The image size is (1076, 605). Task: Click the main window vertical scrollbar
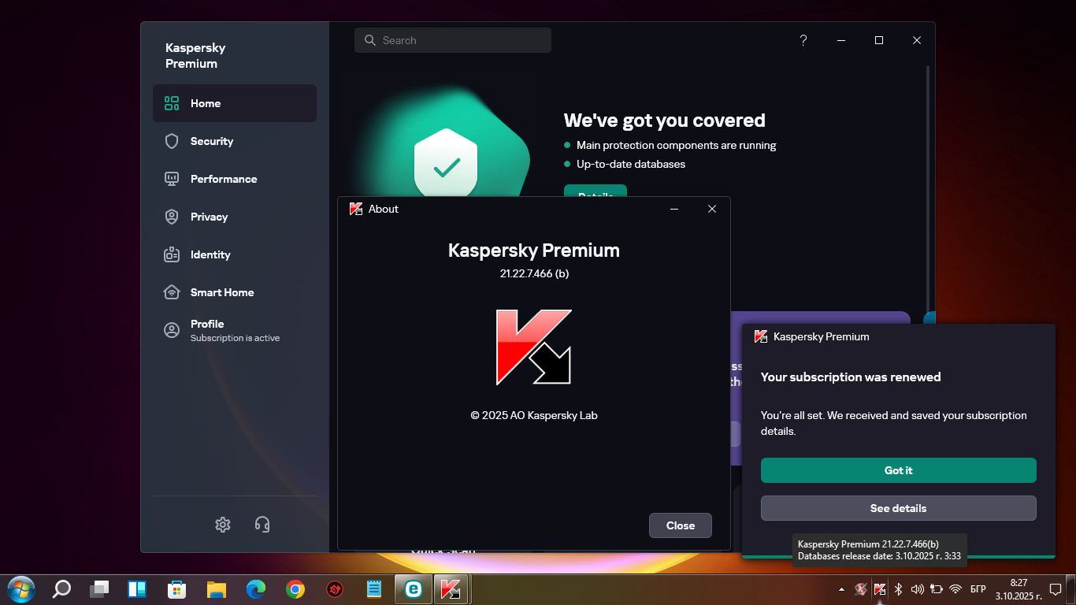928,189
